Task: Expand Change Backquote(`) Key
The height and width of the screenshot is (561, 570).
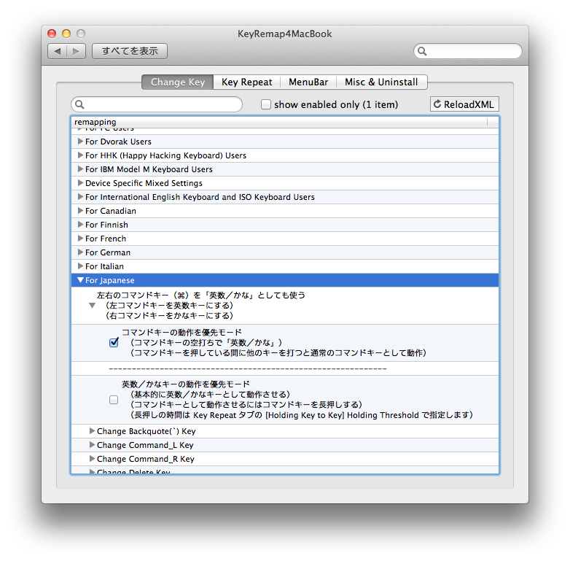Action: [x=93, y=430]
